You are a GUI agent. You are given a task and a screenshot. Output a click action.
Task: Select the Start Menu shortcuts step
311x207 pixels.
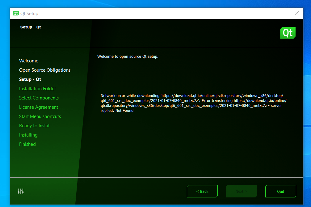(40, 116)
